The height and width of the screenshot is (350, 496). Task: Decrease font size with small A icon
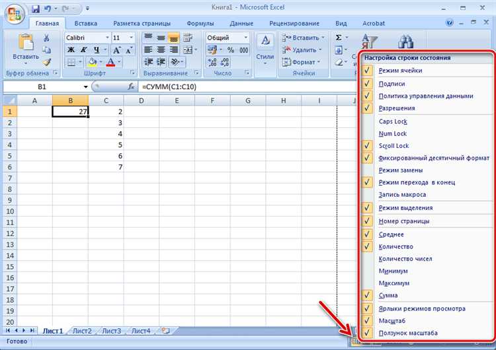(x=129, y=50)
